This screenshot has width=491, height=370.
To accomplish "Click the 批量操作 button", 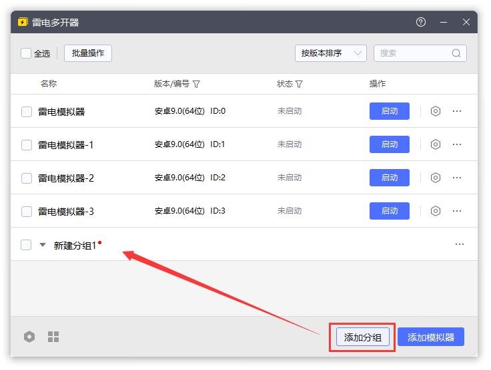I will pyautogui.click(x=88, y=53).
